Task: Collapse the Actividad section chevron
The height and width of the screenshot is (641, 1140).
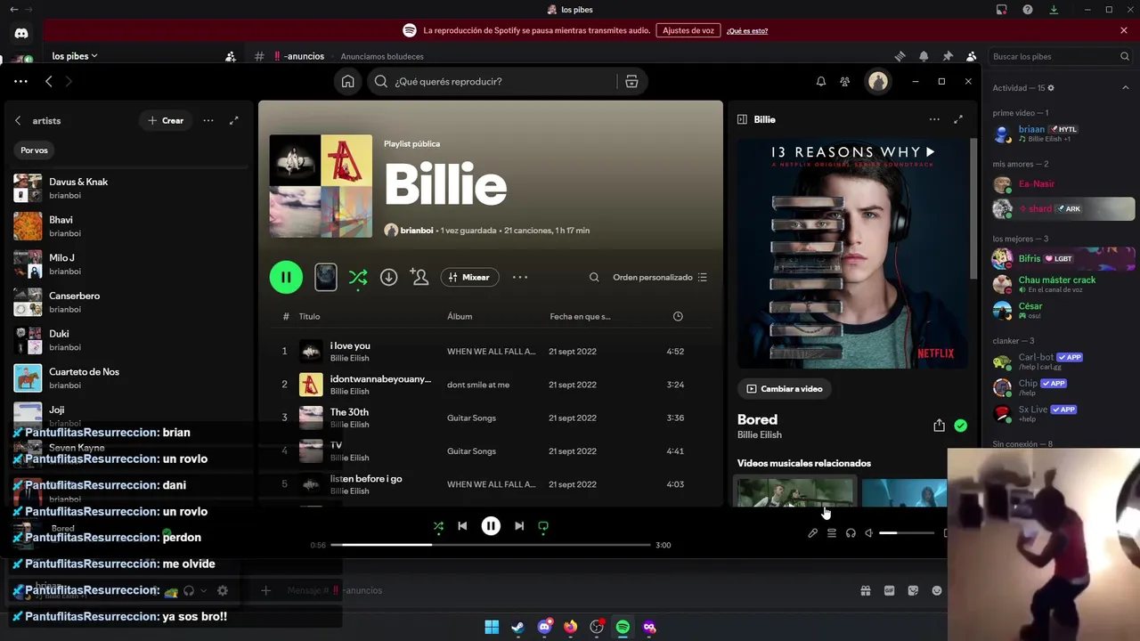Action: (1126, 88)
